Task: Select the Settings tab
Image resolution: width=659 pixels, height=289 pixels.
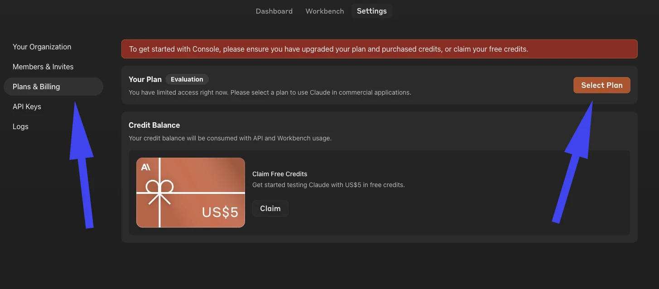Action: 372,11
